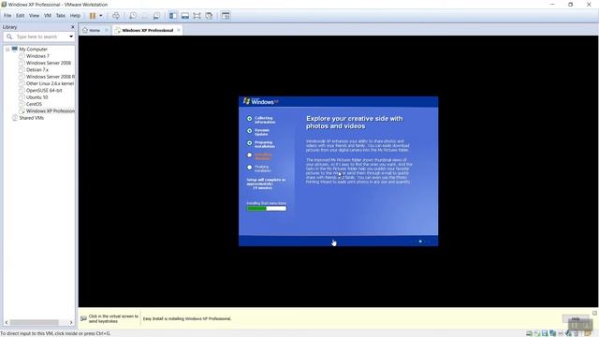Click the sound card icon in status bar
The height and width of the screenshot is (337, 599).
click(568, 333)
